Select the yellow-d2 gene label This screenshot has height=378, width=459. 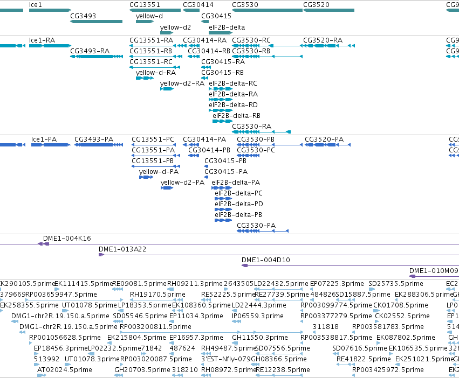(175, 27)
